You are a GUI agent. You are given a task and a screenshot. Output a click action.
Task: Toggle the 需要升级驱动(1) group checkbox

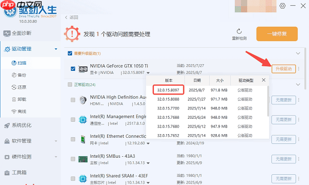[70, 53]
